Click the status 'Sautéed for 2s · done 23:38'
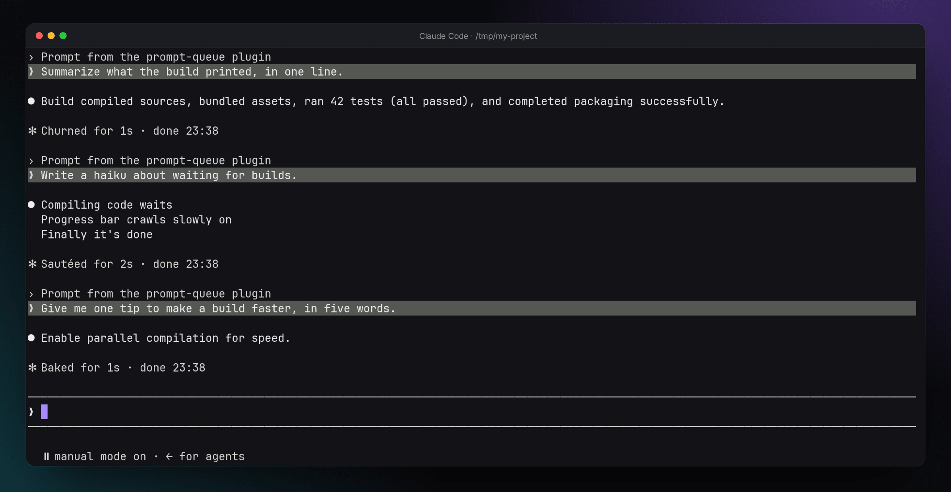The width and height of the screenshot is (951, 492). (130, 264)
